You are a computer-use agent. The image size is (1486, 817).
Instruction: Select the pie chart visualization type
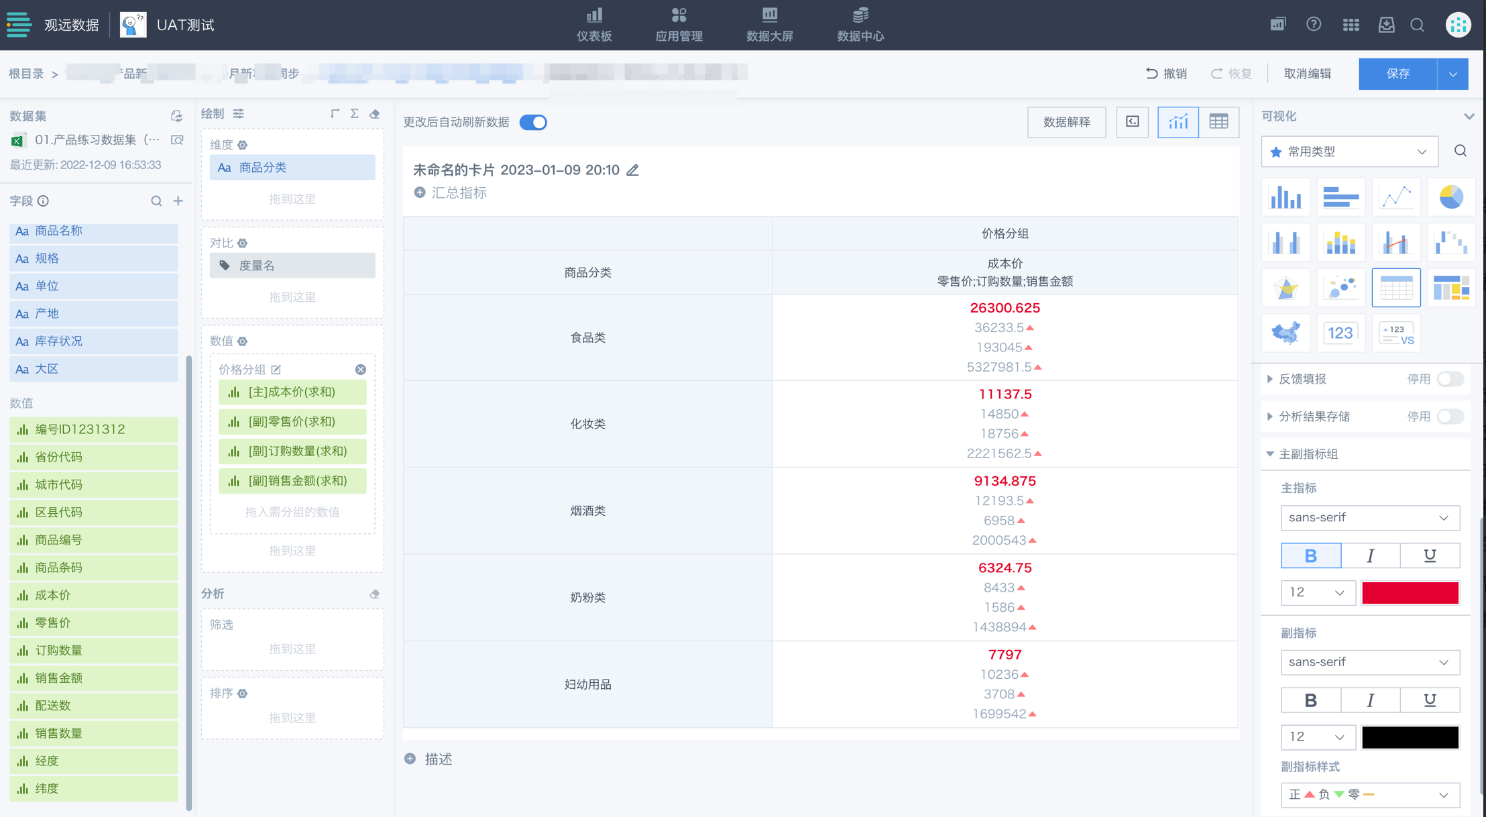click(x=1450, y=197)
